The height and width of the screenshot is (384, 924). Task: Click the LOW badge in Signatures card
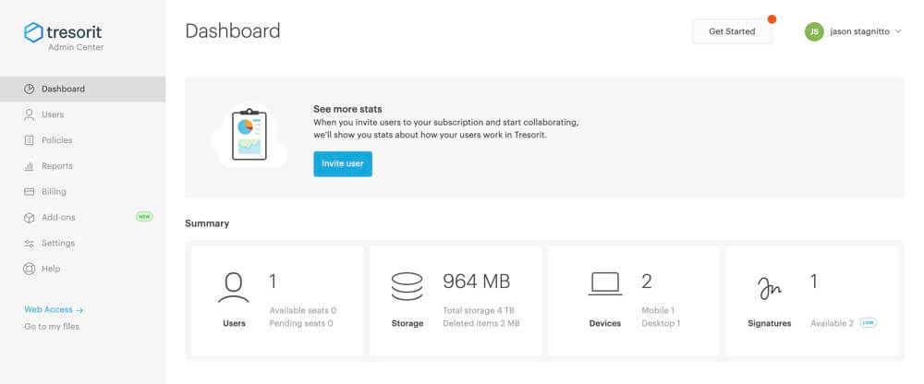[x=868, y=323]
